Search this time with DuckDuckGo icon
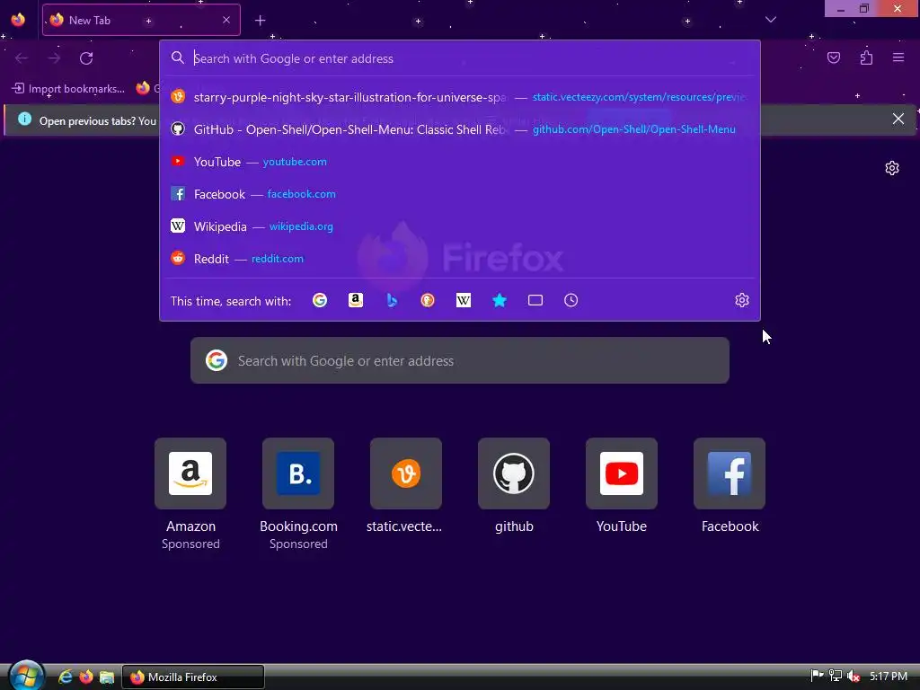Image resolution: width=920 pixels, height=690 pixels. [x=428, y=300]
